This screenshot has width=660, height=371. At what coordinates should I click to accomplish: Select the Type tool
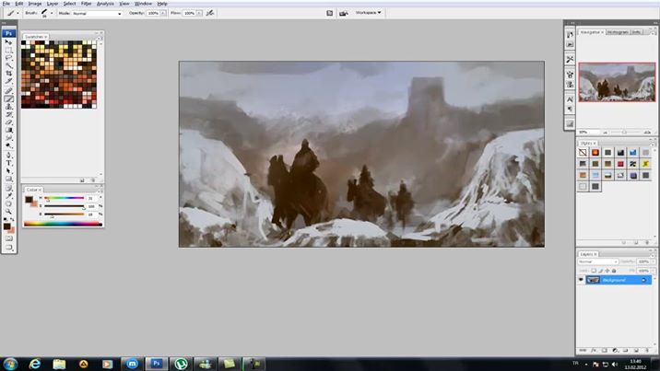coord(9,163)
